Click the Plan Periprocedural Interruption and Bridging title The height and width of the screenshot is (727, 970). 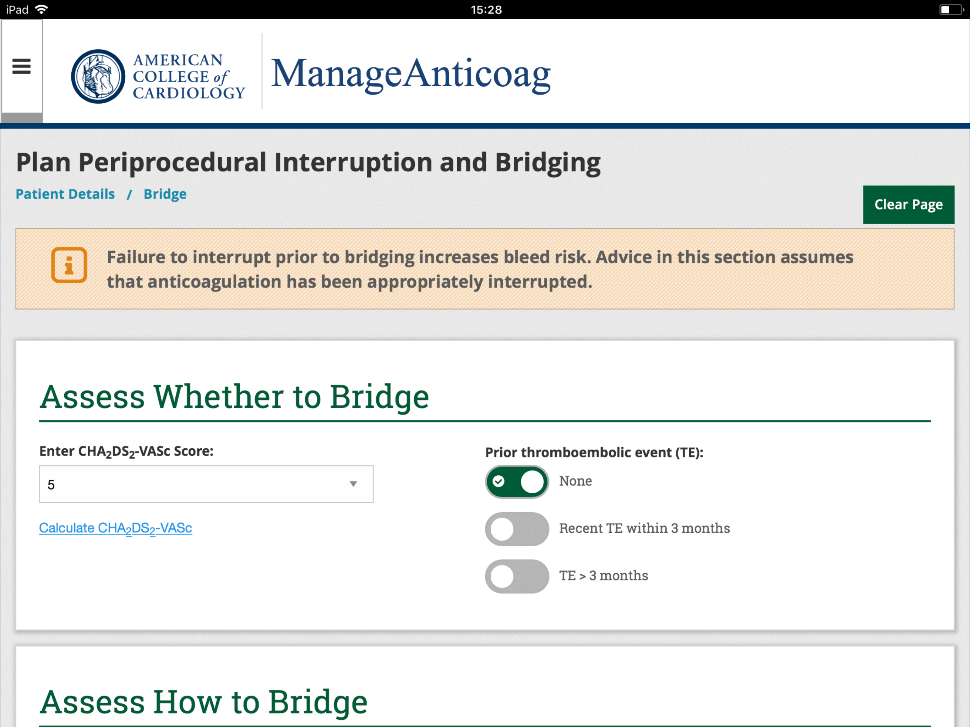point(308,162)
